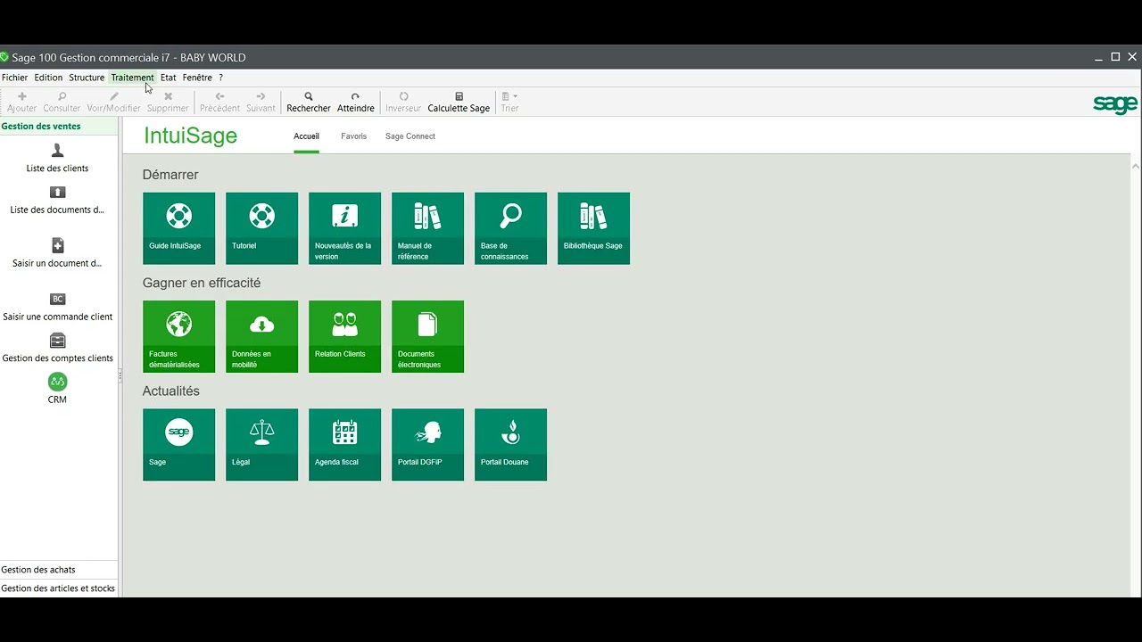This screenshot has width=1142, height=642.
Task: Open Nouveautés de la version tile
Action: click(344, 228)
